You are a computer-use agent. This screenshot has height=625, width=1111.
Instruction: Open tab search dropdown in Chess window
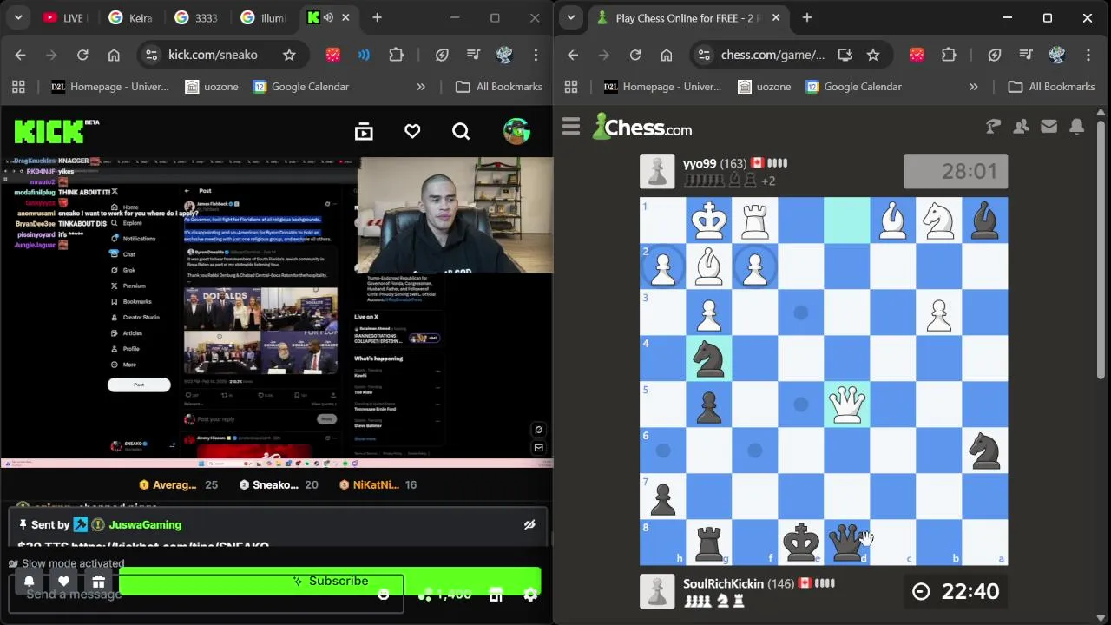(x=570, y=17)
